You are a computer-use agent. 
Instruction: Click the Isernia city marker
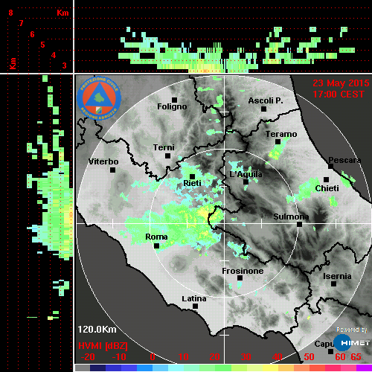click(x=334, y=283)
